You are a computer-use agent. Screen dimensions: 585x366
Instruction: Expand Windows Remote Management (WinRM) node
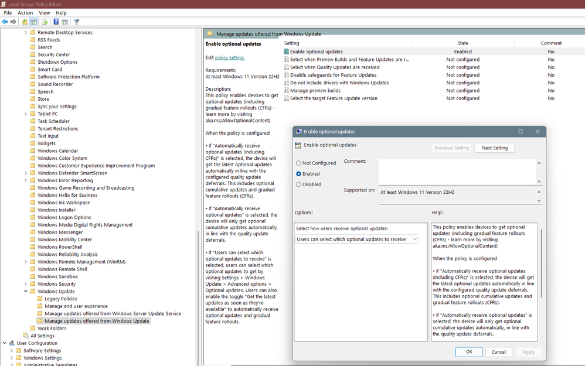pos(26,262)
